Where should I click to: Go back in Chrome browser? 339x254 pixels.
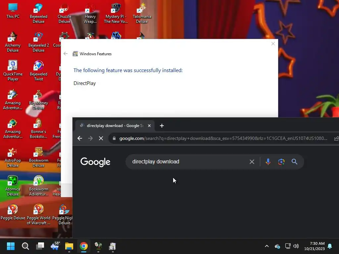pos(80,138)
